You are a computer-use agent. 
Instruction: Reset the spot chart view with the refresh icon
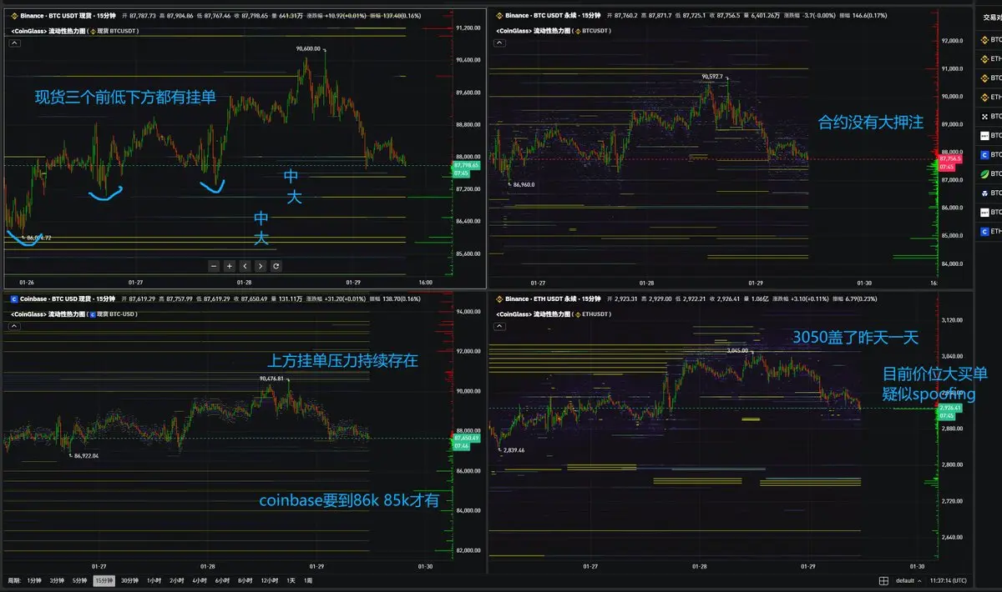(276, 266)
